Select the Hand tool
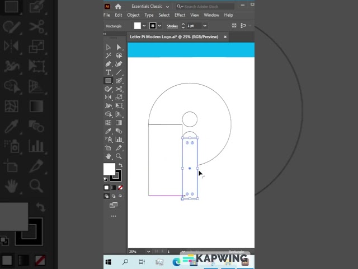The image size is (358, 269). point(109,156)
